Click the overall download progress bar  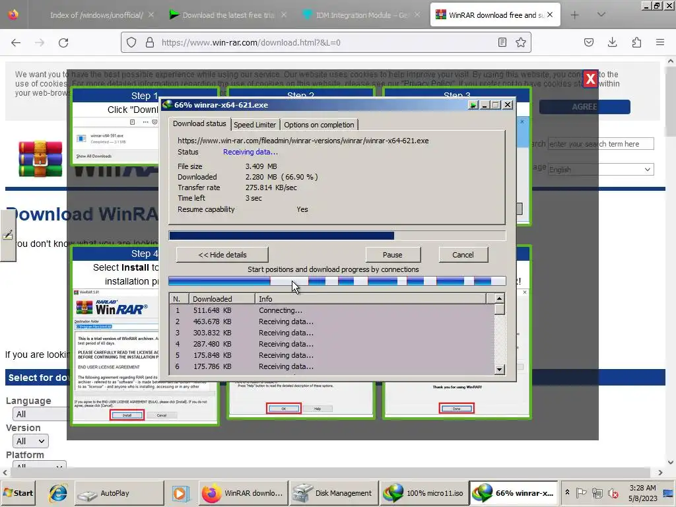click(x=337, y=236)
